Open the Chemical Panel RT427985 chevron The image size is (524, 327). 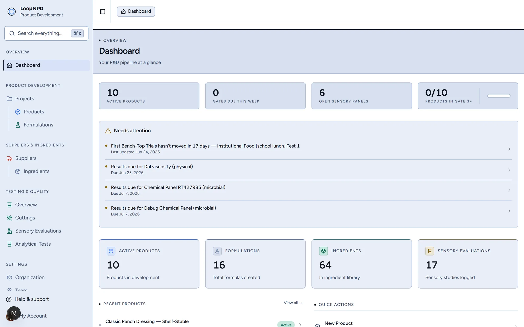(x=509, y=190)
